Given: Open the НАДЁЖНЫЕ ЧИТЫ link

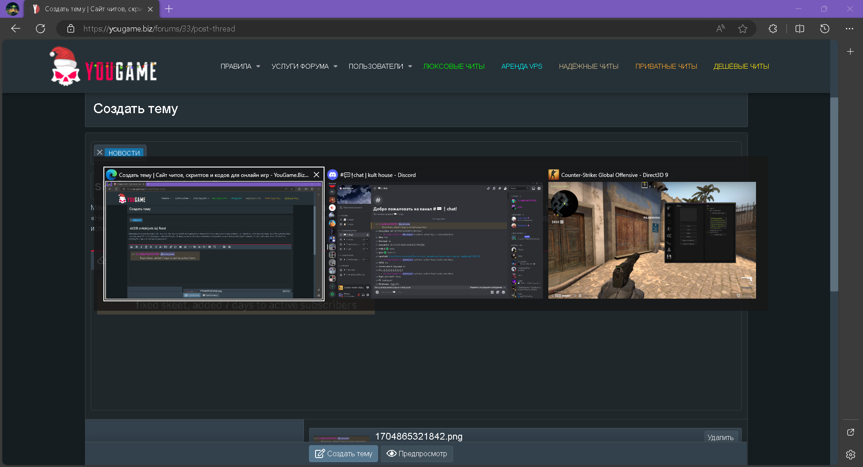Looking at the screenshot, I should pyautogui.click(x=588, y=66).
